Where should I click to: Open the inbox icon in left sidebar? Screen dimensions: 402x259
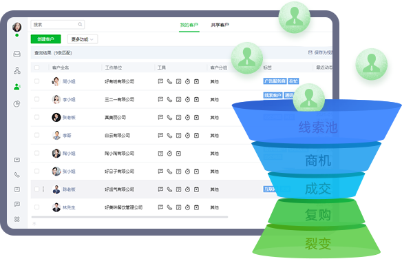tap(17, 54)
